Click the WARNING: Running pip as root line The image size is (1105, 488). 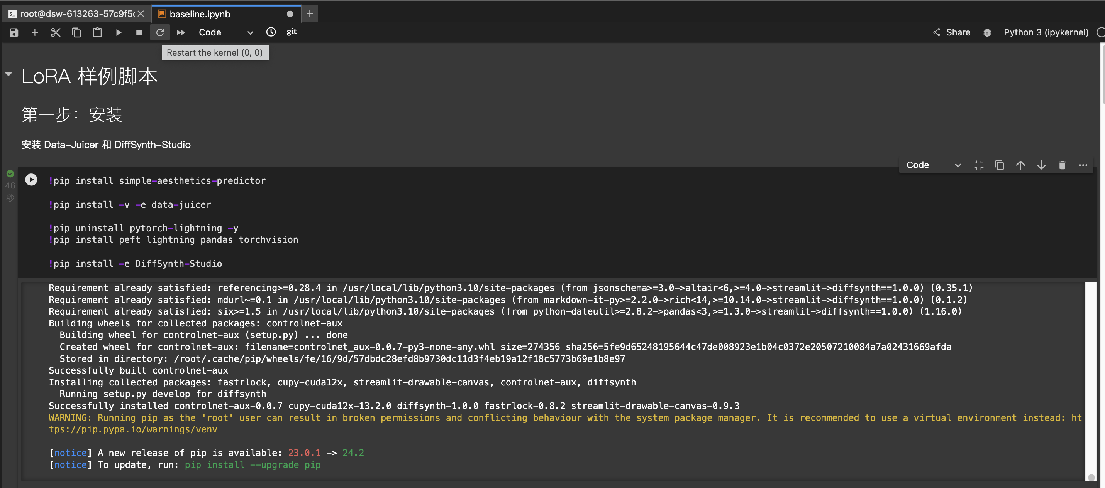565,424
